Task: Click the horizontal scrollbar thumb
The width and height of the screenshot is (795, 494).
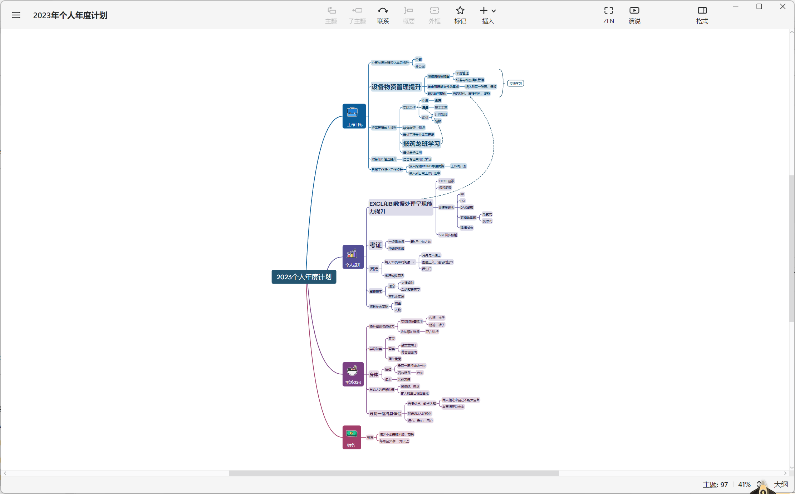Action: 393,473
